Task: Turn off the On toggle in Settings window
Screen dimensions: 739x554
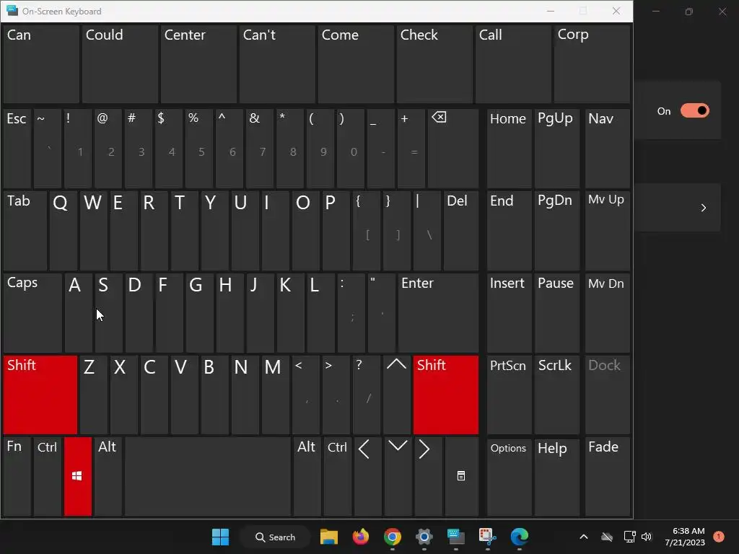Action: point(695,110)
